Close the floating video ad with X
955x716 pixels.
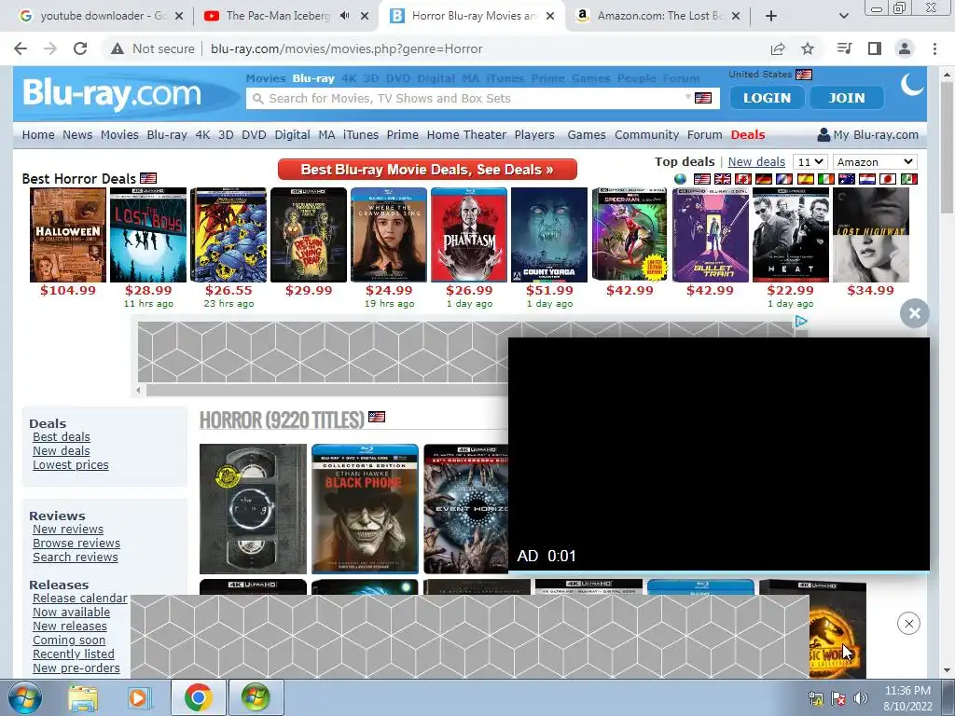(914, 313)
